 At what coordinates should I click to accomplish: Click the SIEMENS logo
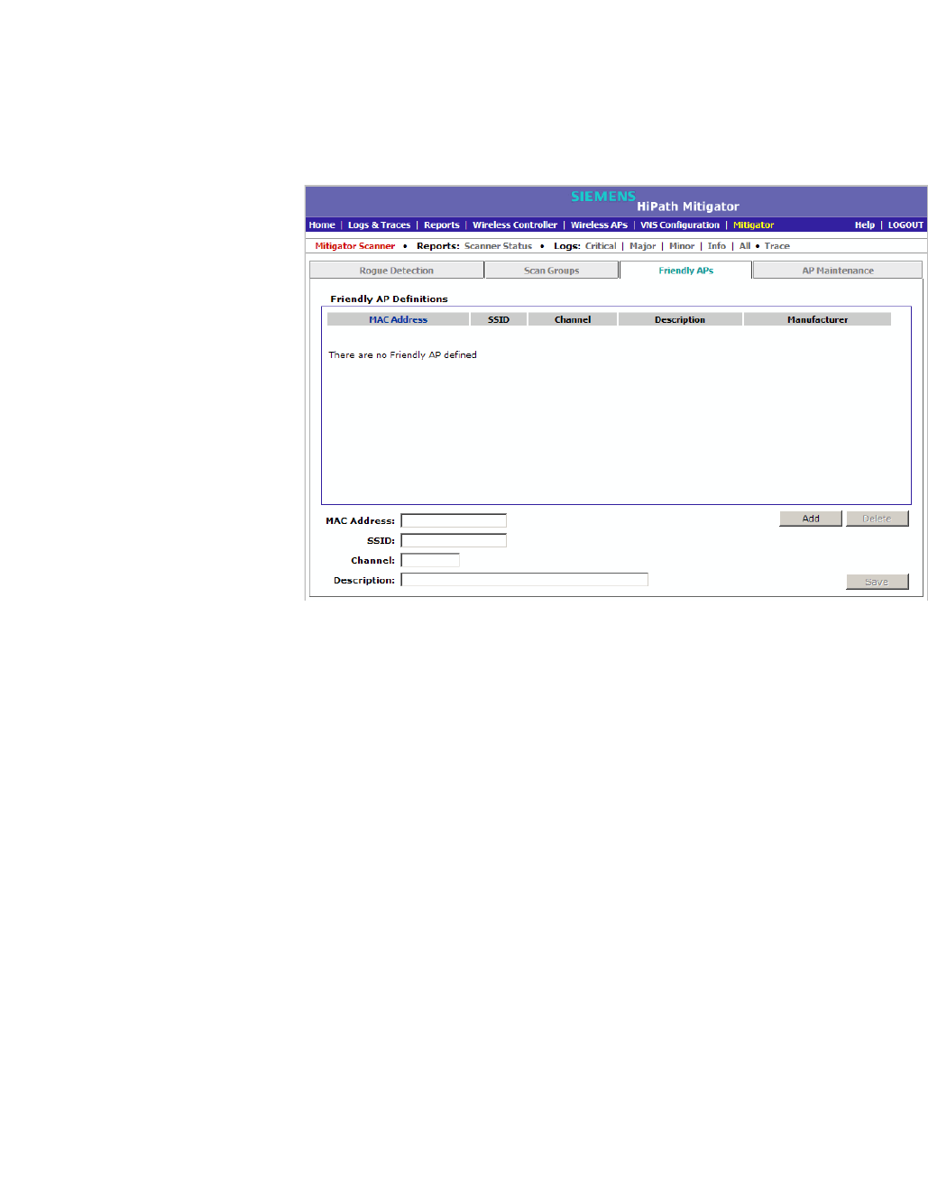pyautogui.click(x=603, y=197)
